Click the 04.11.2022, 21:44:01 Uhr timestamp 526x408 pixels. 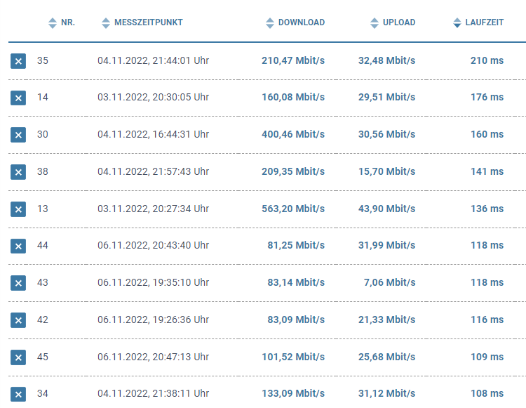pos(153,60)
